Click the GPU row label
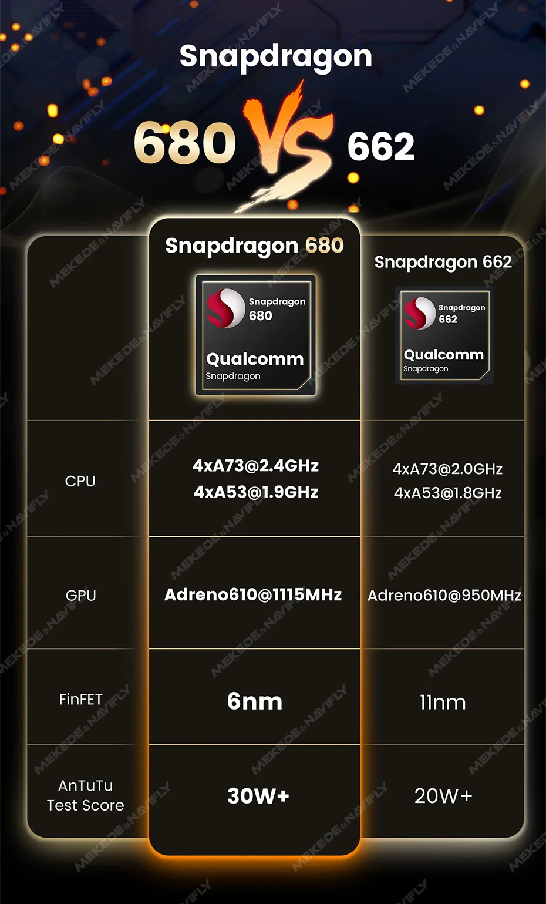This screenshot has height=904, width=546. (80, 596)
